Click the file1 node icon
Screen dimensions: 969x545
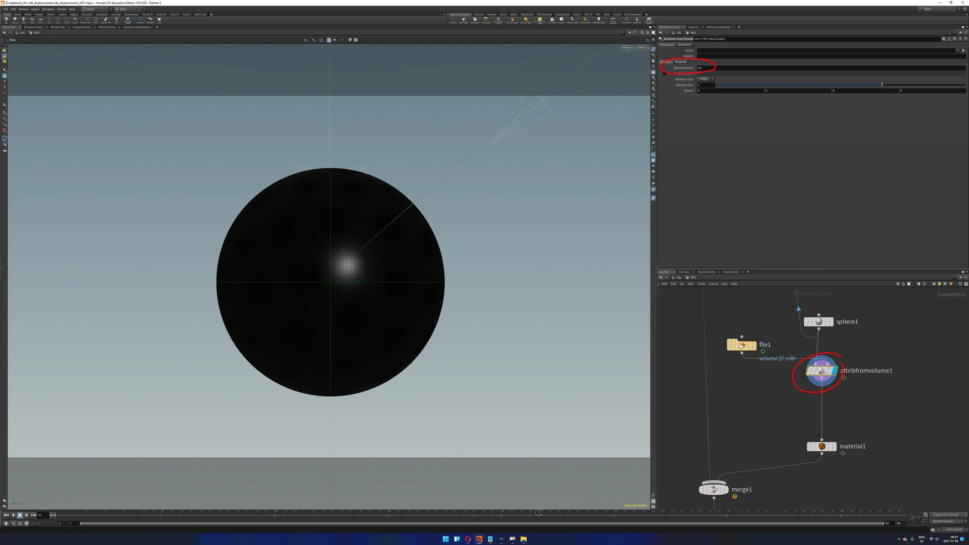click(x=741, y=345)
